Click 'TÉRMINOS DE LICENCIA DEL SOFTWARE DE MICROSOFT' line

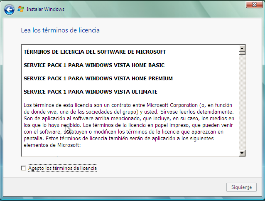pyautogui.click(x=95, y=52)
